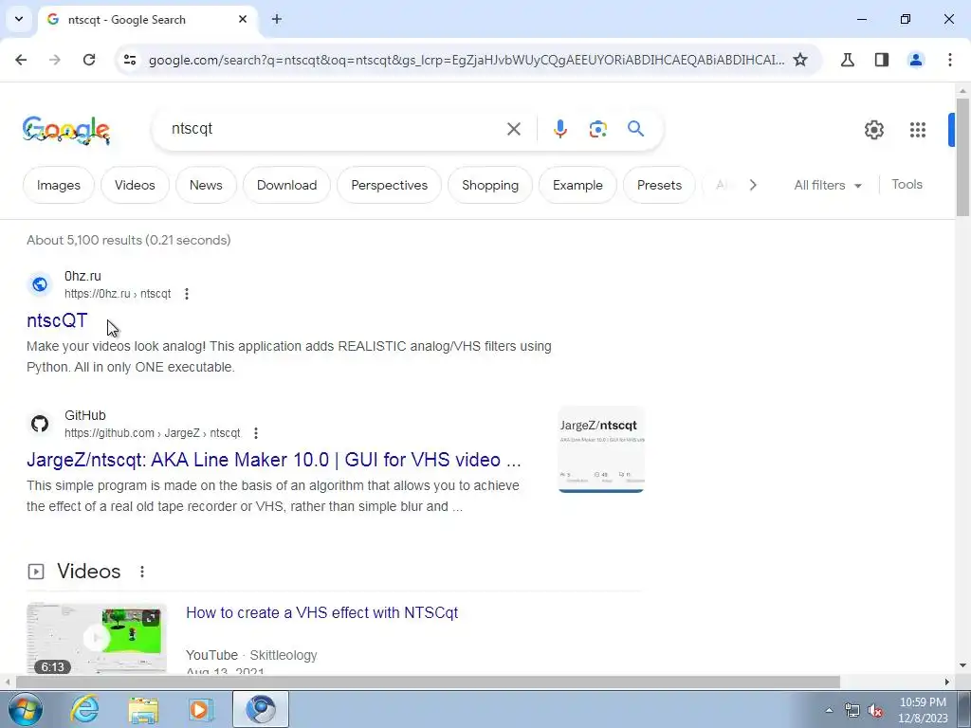Select the Example filter chip
This screenshot has width=971, height=728.
[577, 185]
